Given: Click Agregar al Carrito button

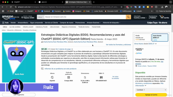Looking at the screenshot, I should pos(151,95).
